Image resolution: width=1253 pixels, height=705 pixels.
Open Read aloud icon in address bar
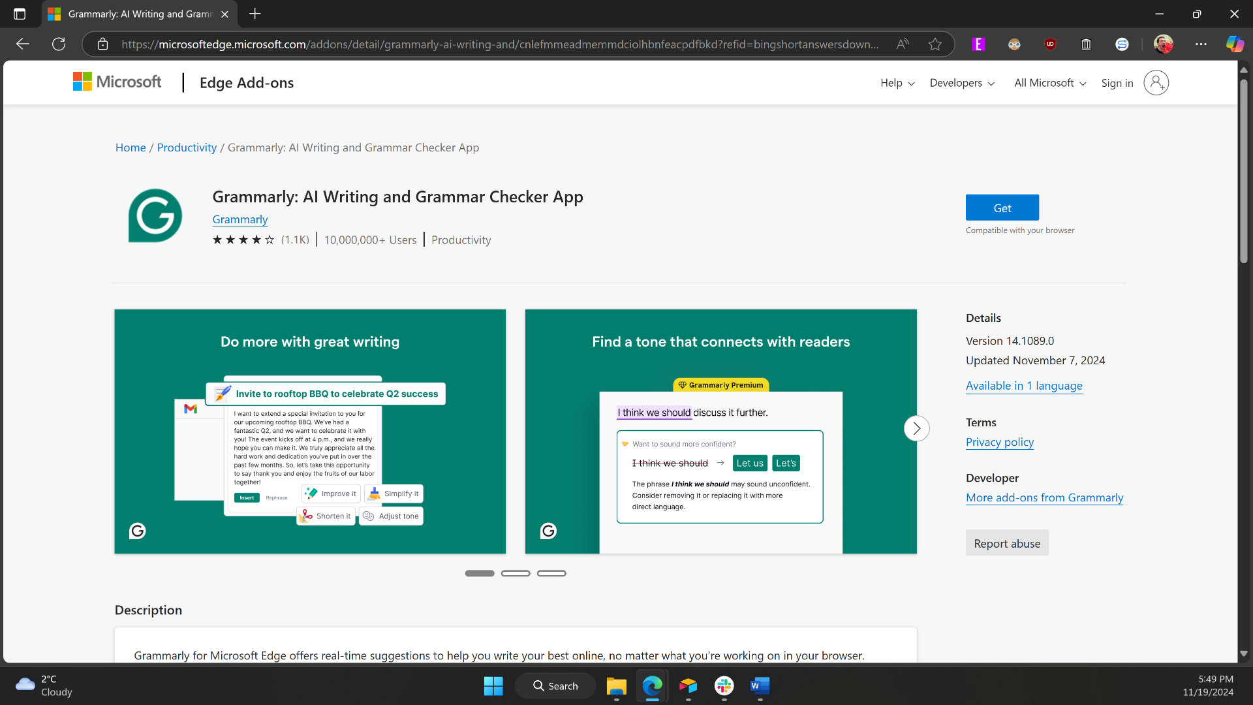point(903,44)
